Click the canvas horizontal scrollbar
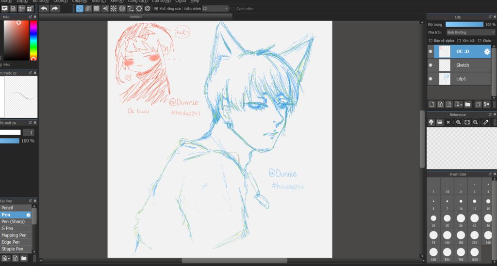The width and height of the screenshot is (497, 266). (234, 261)
